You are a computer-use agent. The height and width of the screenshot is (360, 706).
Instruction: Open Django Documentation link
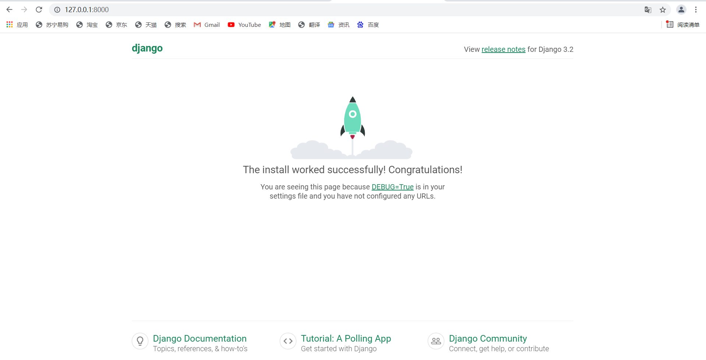pos(200,338)
